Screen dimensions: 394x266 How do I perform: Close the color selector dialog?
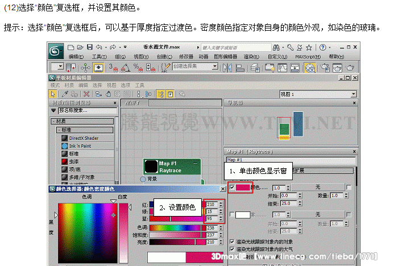click(x=223, y=189)
